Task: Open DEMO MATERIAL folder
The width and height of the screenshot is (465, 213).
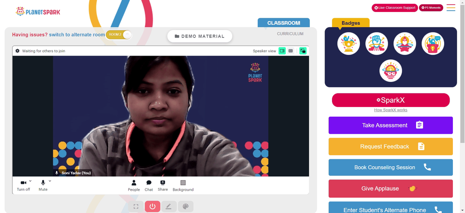Action: pos(199,36)
